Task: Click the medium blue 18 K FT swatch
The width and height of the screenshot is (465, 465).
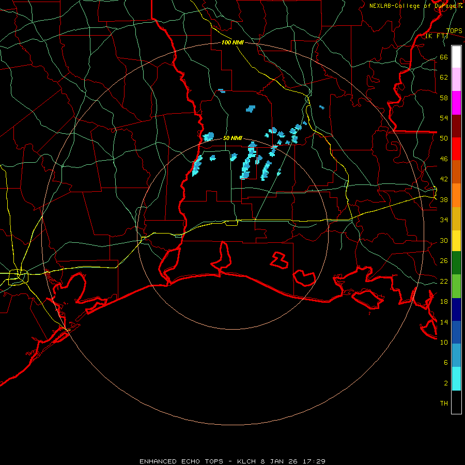Action: [456, 332]
